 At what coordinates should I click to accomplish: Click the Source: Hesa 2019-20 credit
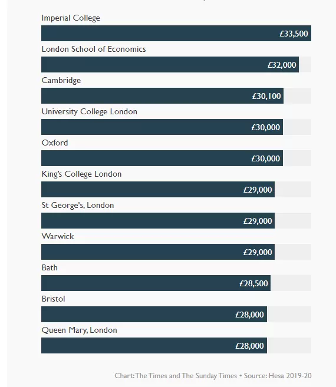point(278,376)
